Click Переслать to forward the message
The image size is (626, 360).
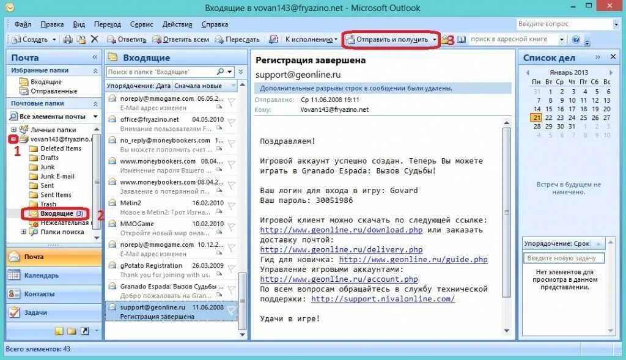click(x=237, y=40)
